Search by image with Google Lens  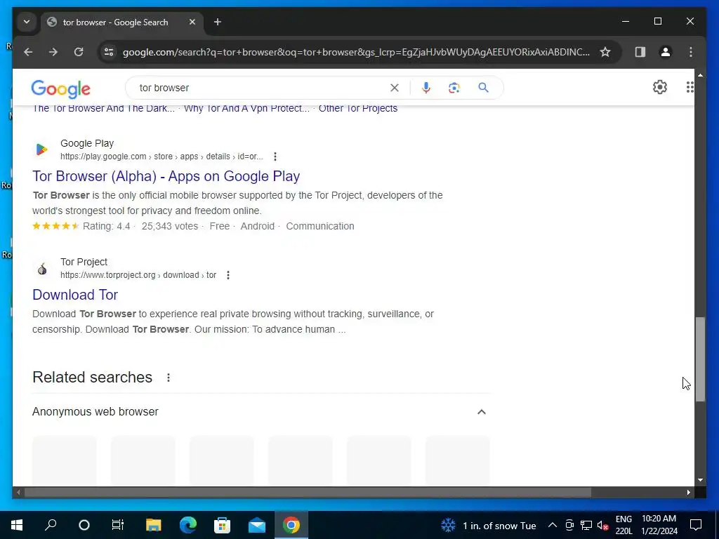coord(454,88)
